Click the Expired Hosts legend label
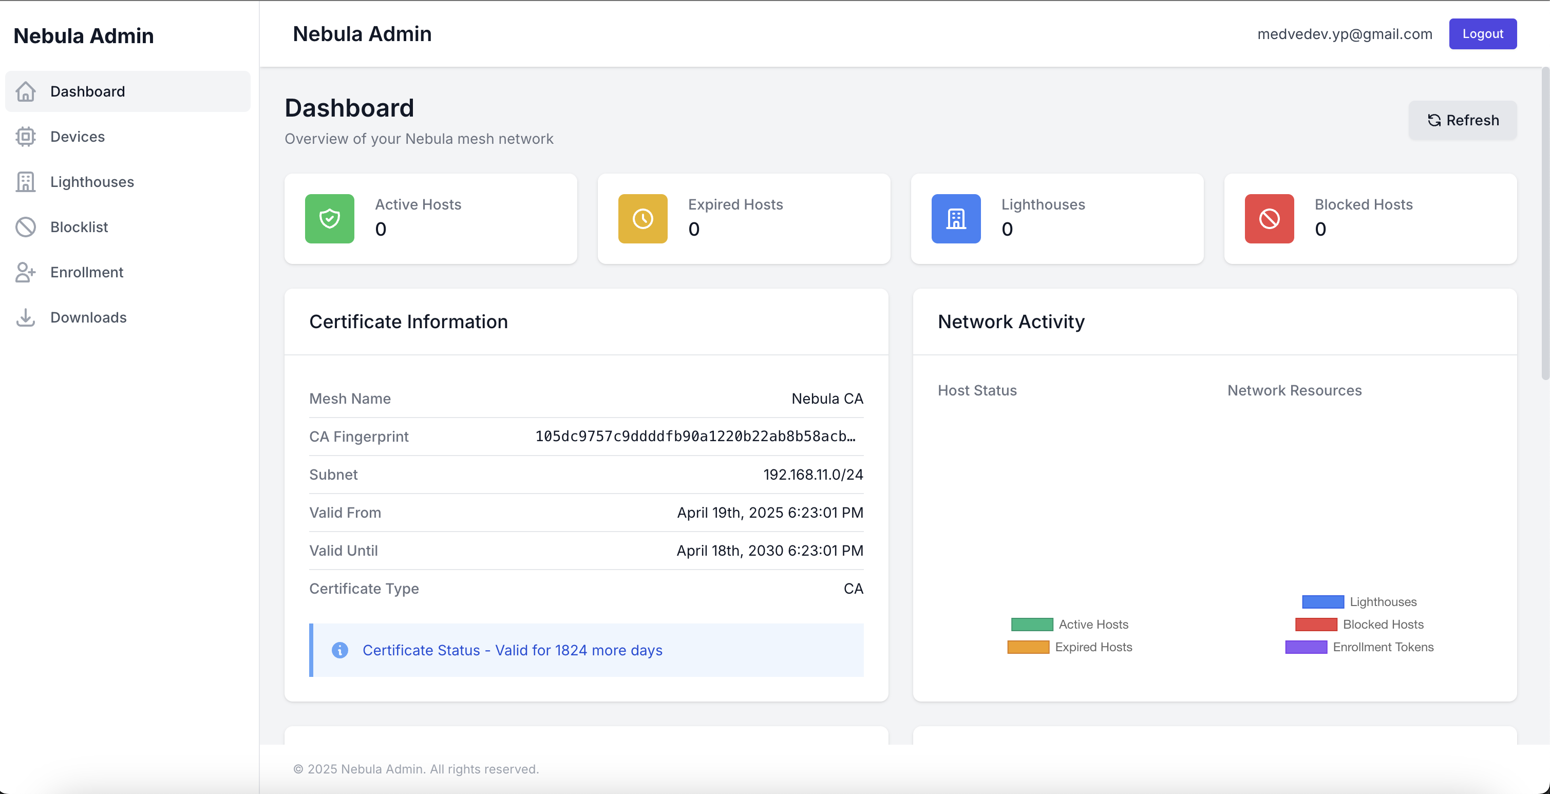Viewport: 1550px width, 794px height. pos(1093,647)
